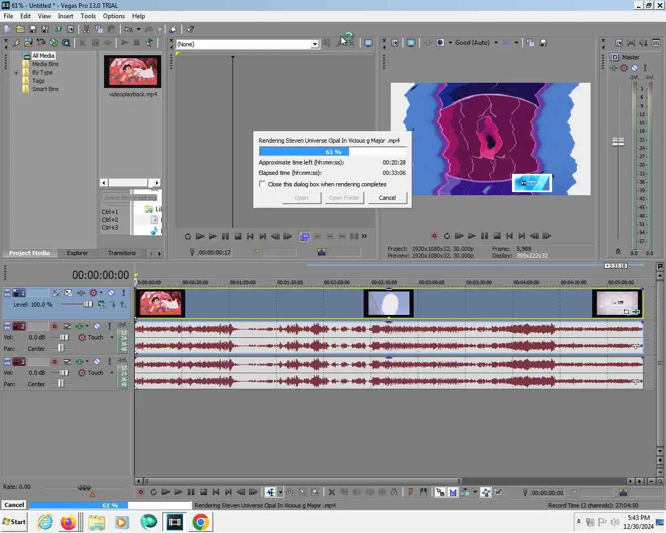666x533 pixels.
Task: Open Touch automation dropdown on audio track 2
Action: click(111, 337)
